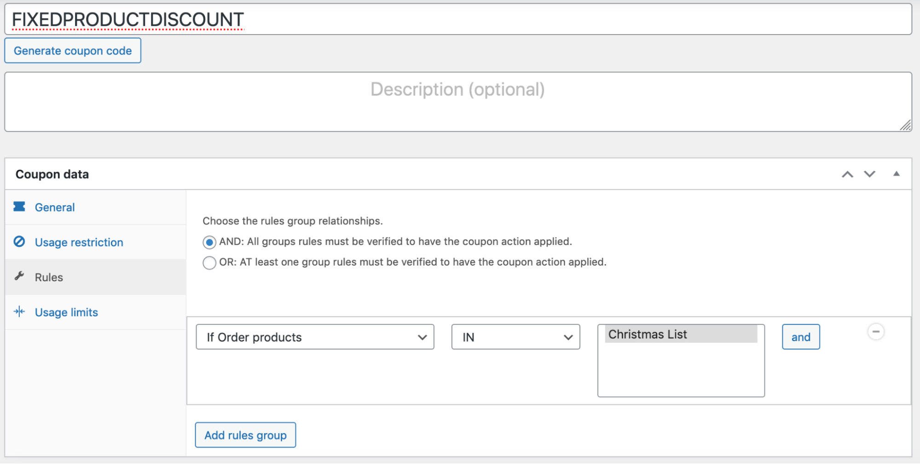This screenshot has height=464, width=920.
Task: Open the General settings tab
Action: [x=54, y=207]
